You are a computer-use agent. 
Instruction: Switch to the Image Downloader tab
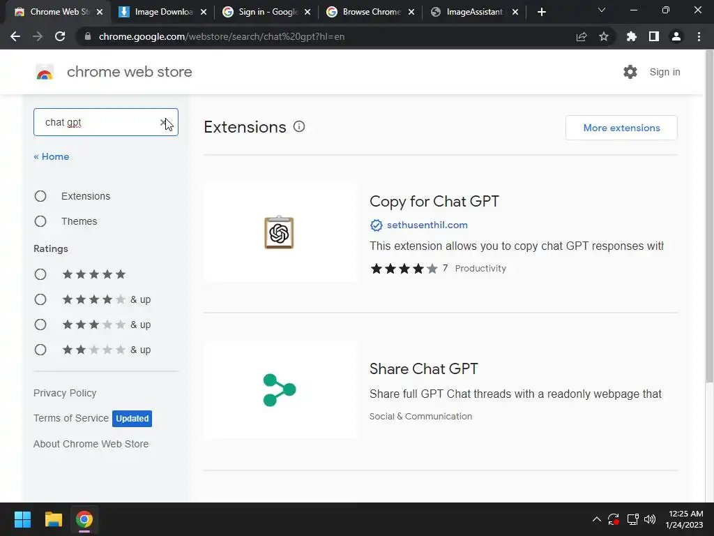162,12
